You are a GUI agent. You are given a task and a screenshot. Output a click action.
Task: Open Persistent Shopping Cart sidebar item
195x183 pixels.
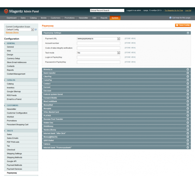point(18,125)
